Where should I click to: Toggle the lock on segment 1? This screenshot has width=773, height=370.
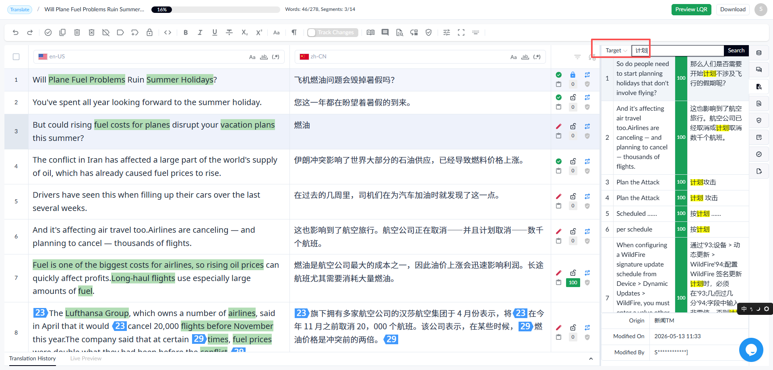[573, 75]
